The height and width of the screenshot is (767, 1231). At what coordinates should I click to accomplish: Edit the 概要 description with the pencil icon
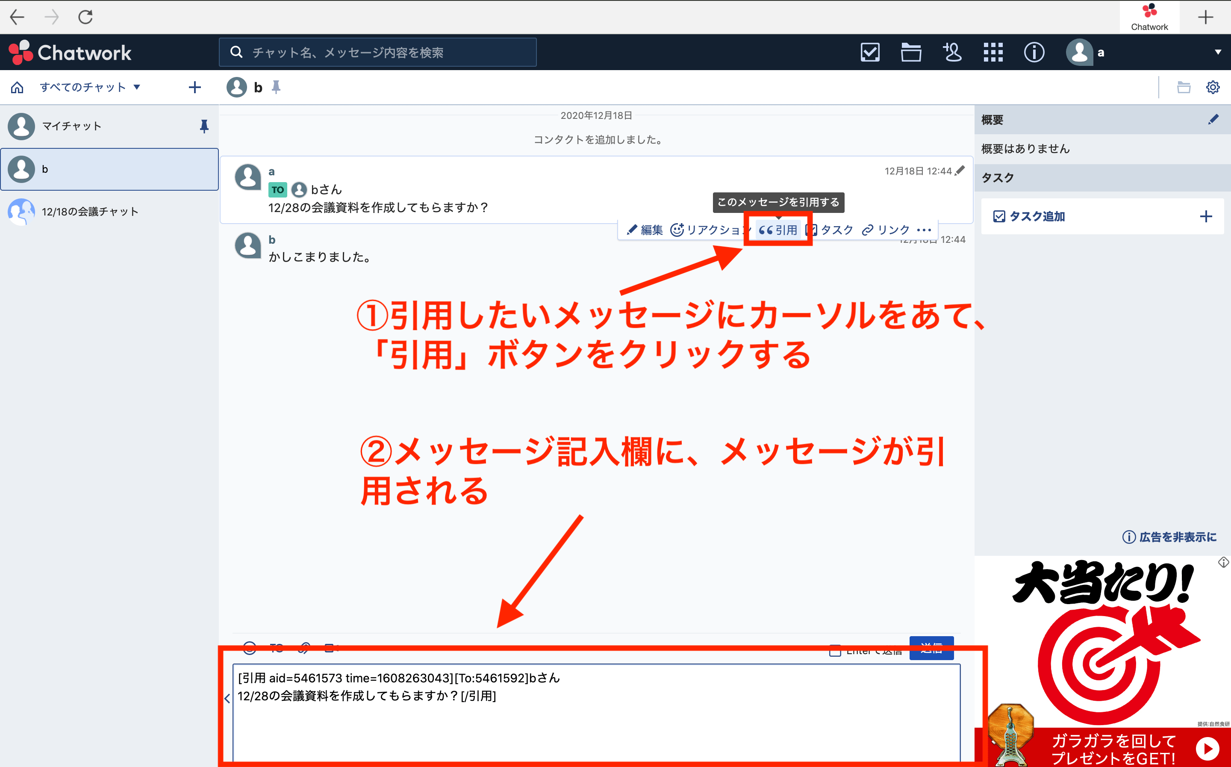[1213, 120]
